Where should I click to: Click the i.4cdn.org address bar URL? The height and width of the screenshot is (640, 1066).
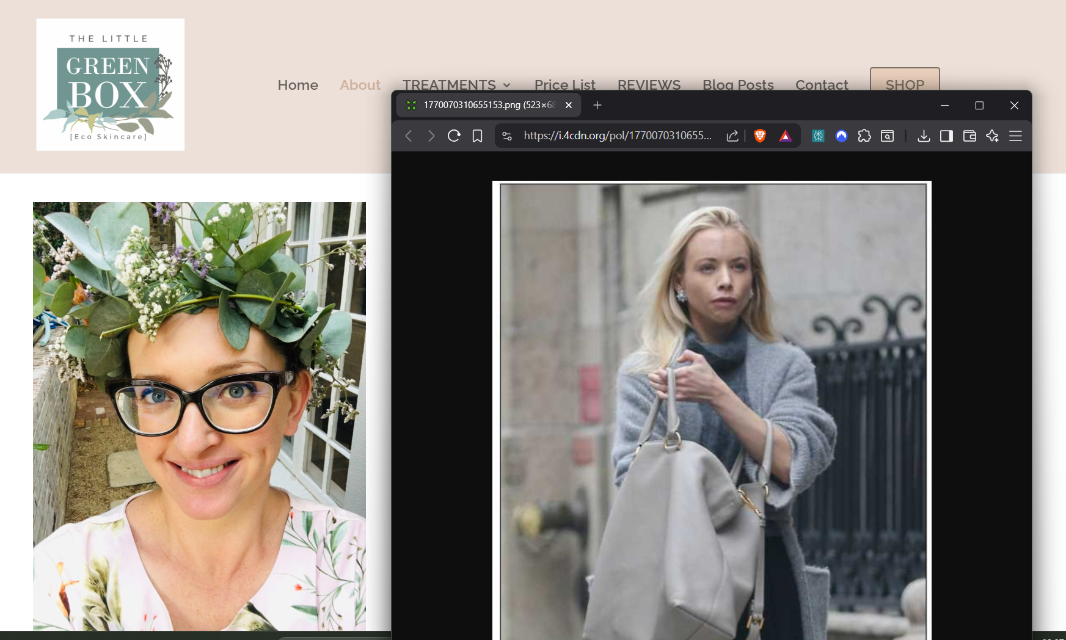(x=618, y=136)
